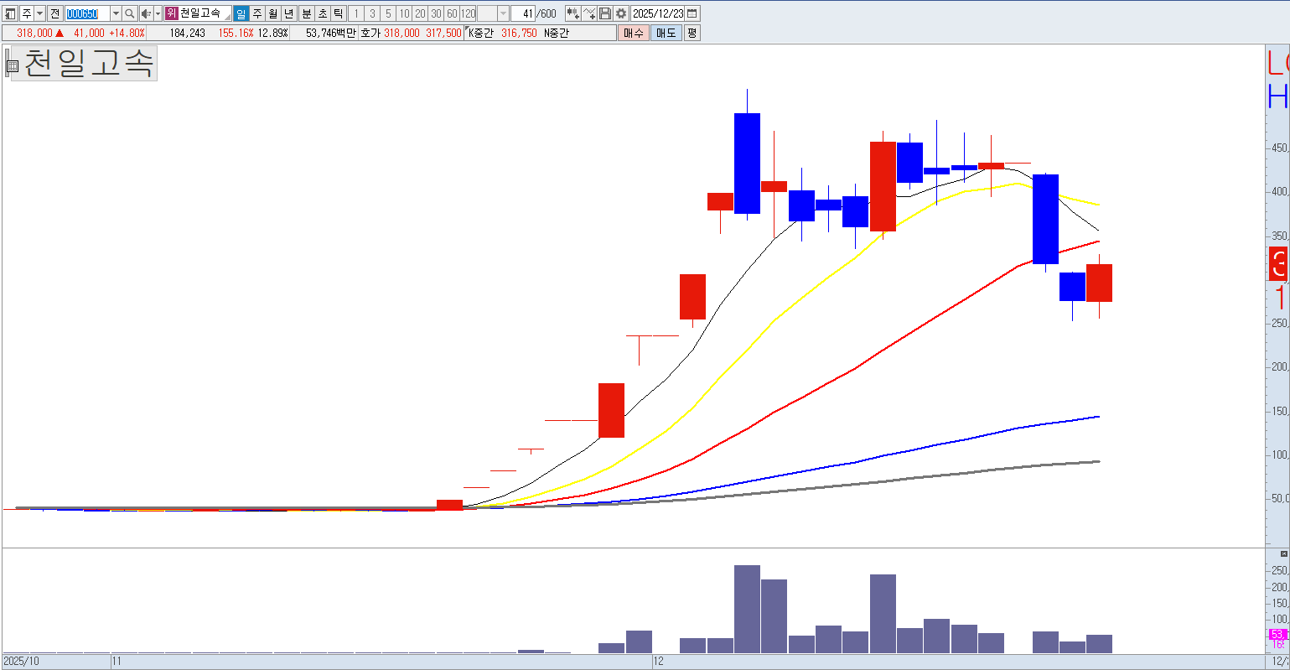Click the left panel toggle icon
Image resolution: width=1290 pixels, height=670 pixels.
click(10, 13)
